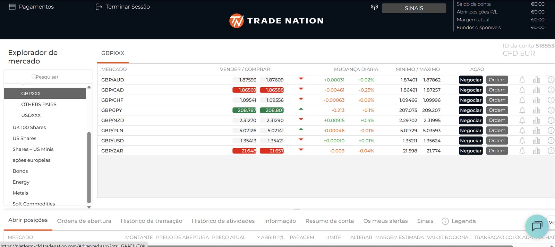The width and height of the screenshot is (555, 247).
Task: Select GBPXXX in market explorer
Action: (45, 94)
